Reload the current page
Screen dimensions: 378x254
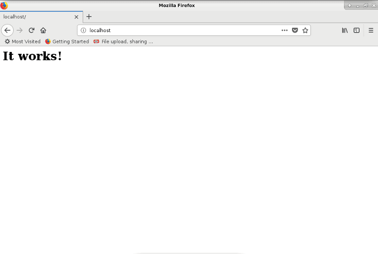click(x=31, y=30)
